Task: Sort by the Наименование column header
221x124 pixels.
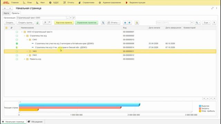Action: (x=27, y=28)
